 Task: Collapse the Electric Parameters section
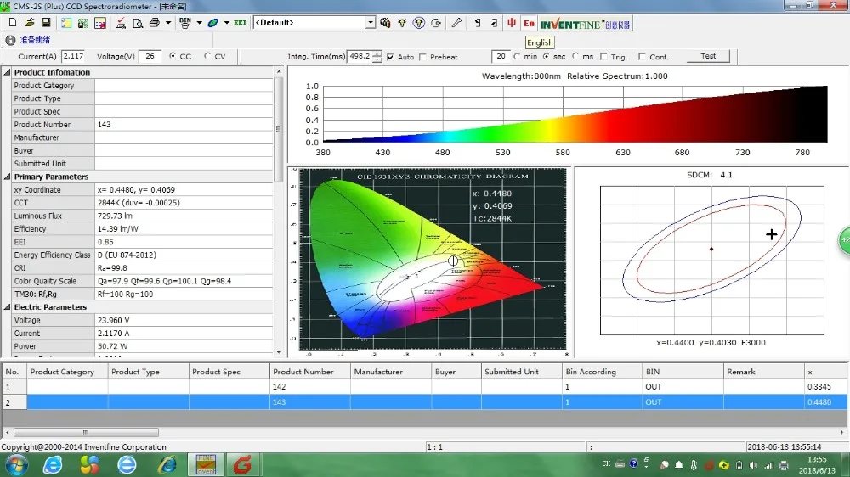7,307
